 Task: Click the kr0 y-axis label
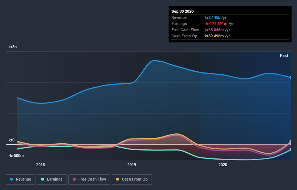coord(12,140)
